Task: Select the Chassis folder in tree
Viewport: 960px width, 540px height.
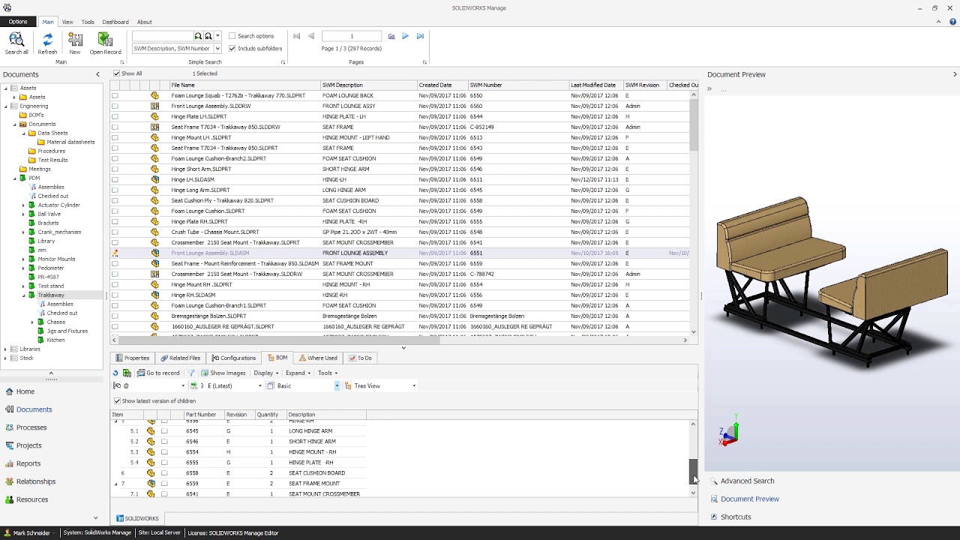Action: tap(56, 322)
